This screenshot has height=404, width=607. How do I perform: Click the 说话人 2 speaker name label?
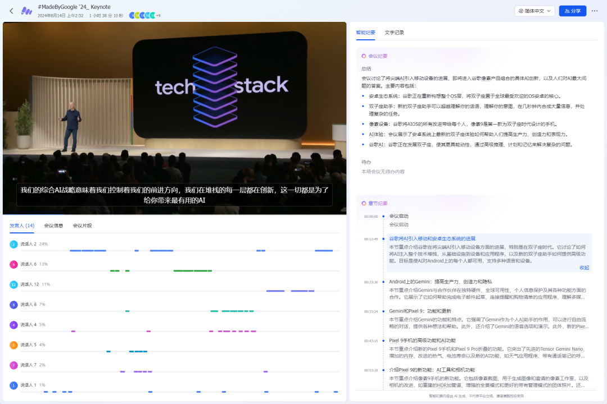(28, 244)
